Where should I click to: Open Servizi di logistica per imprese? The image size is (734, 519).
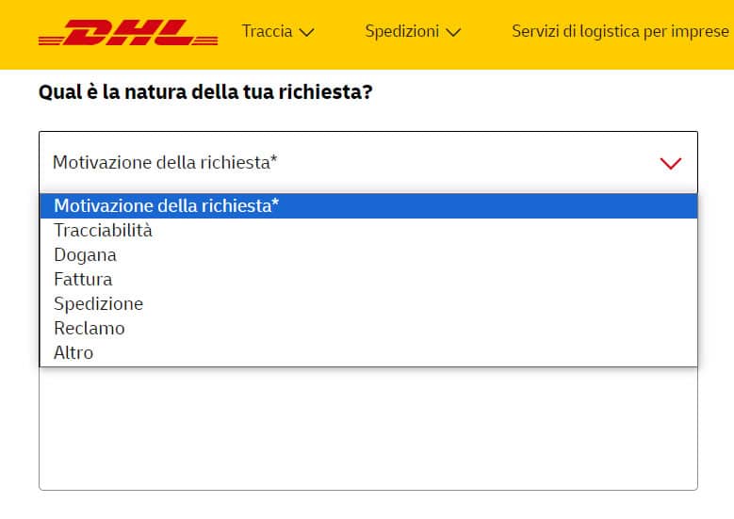(619, 31)
